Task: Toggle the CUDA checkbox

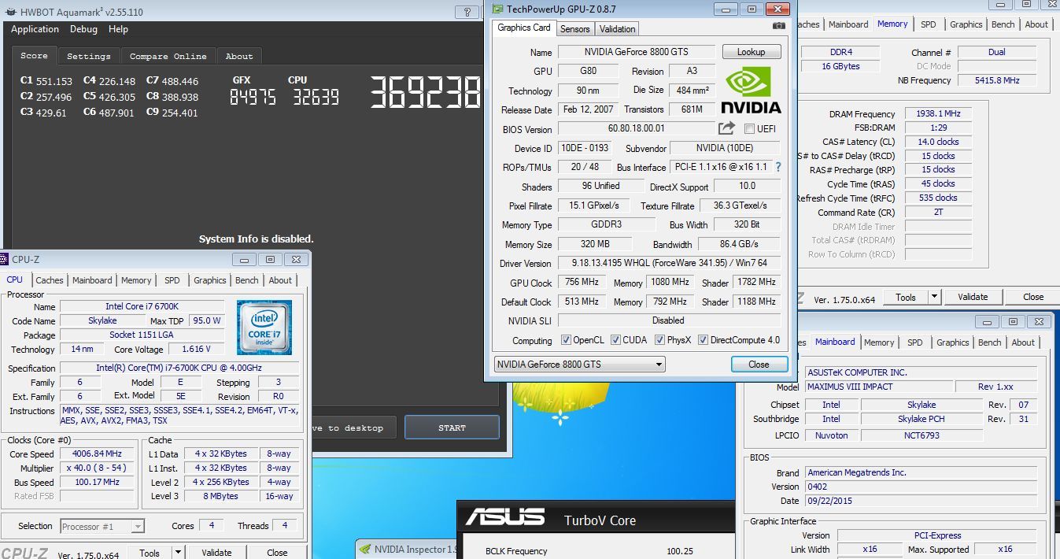Action: (x=615, y=340)
